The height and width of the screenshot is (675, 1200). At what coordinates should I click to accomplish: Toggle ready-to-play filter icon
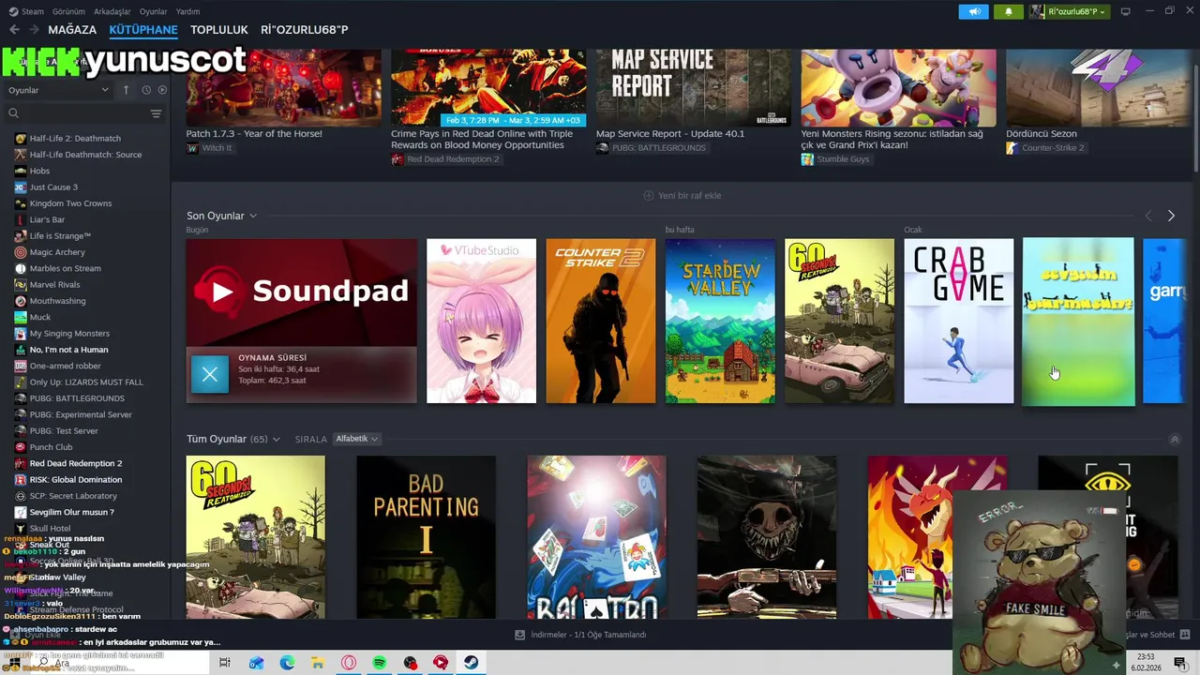[162, 90]
